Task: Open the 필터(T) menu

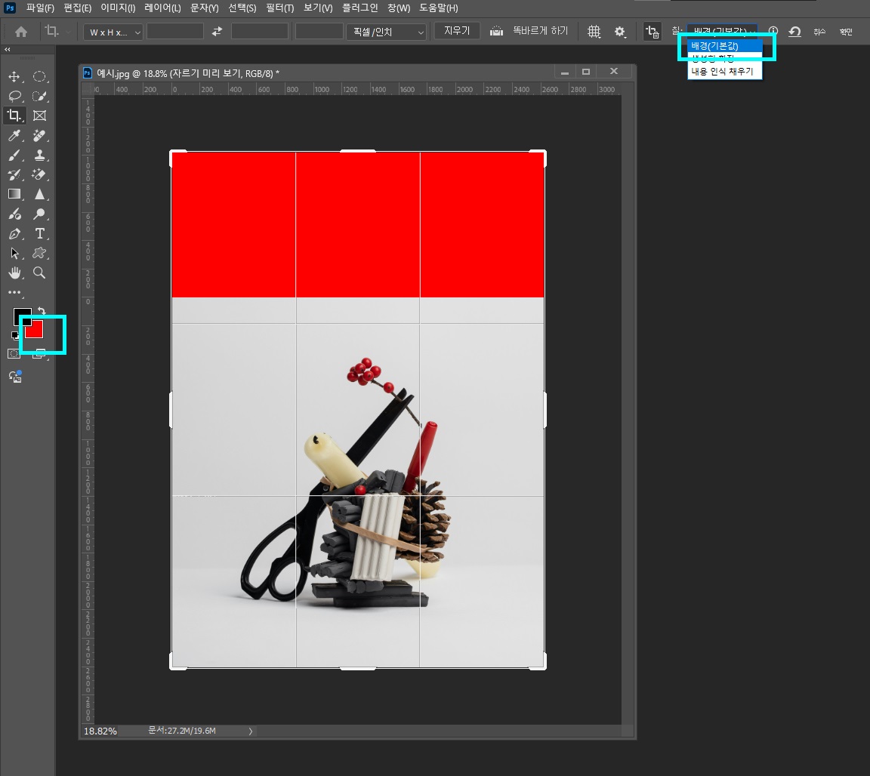Action: click(279, 8)
